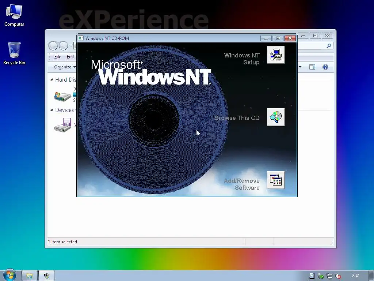Maximize the Explorer window behind

click(315, 36)
